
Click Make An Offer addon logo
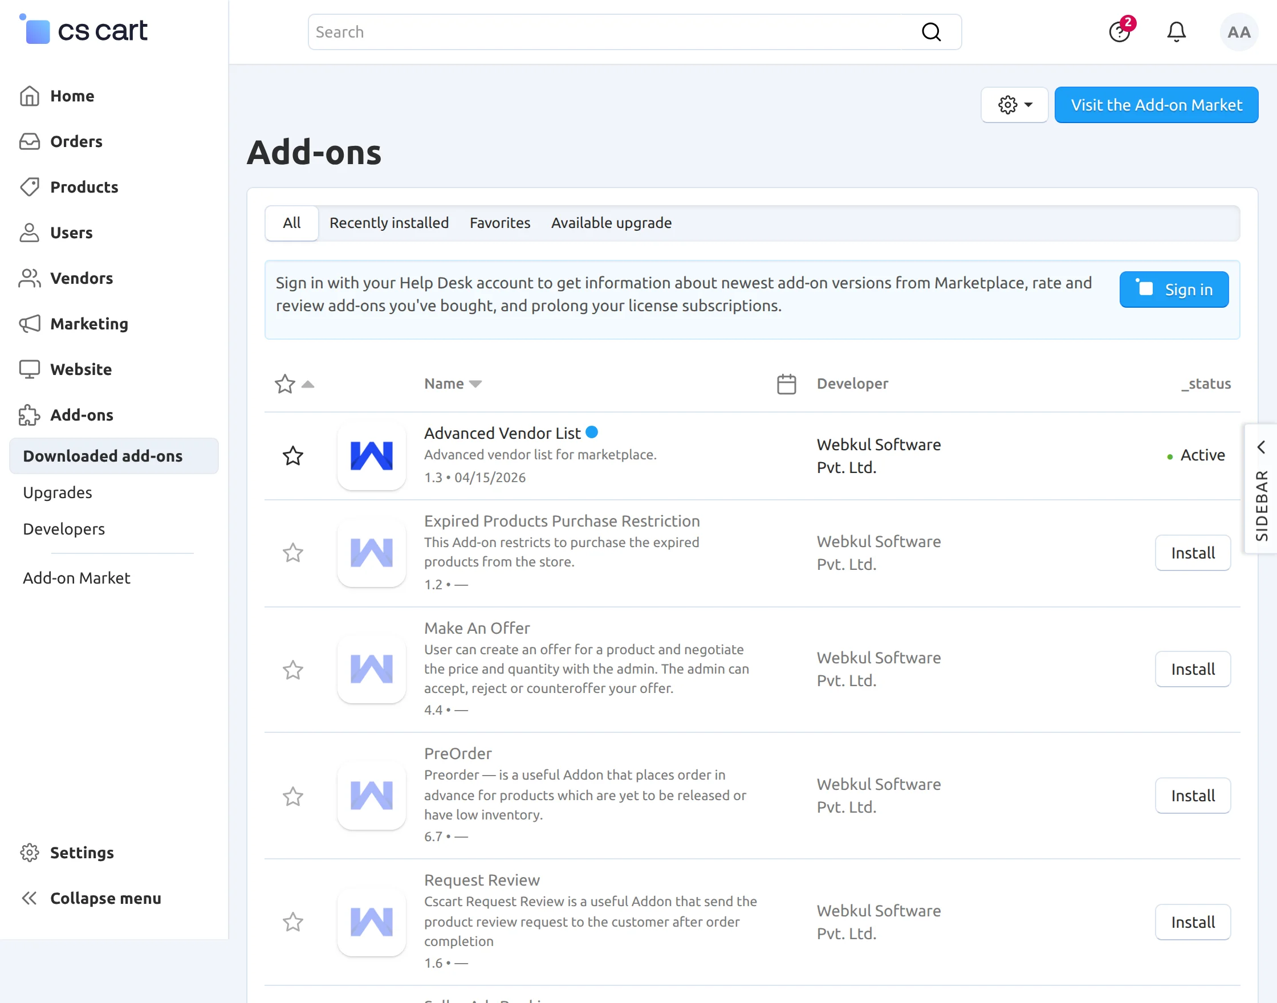coord(371,669)
